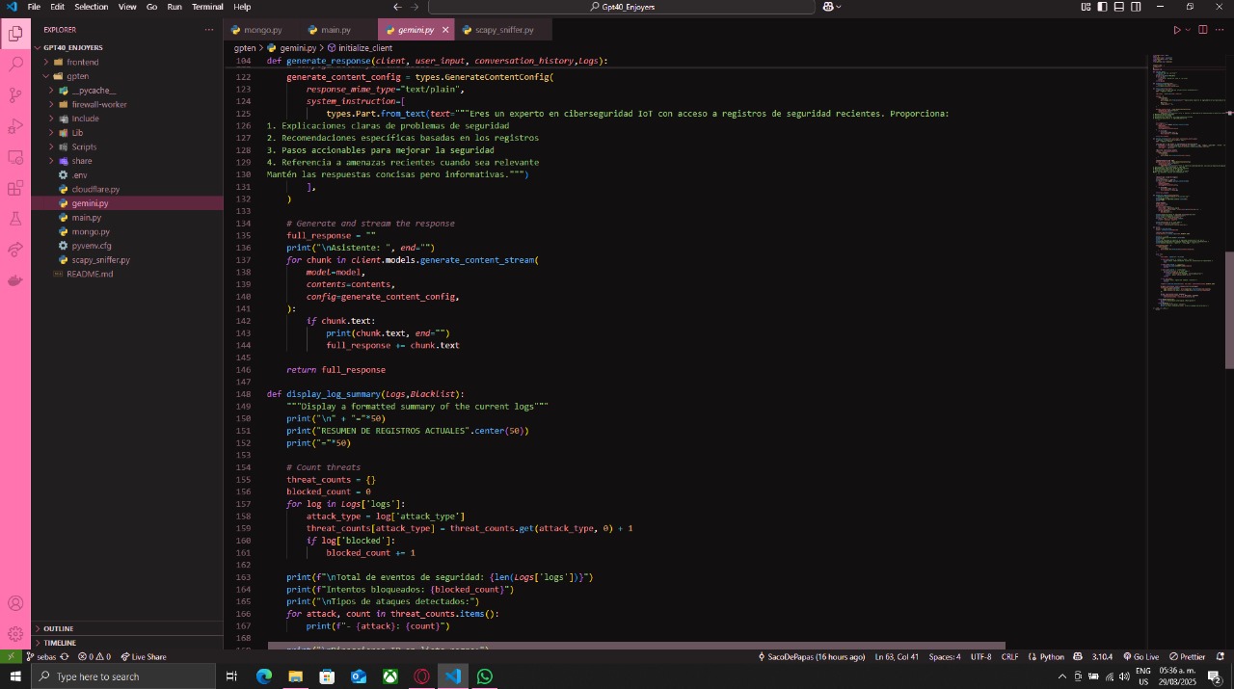The width and height of the screenshot is (1234, 689).
Task: Split the editor to the right
Action: point(1202,30)
